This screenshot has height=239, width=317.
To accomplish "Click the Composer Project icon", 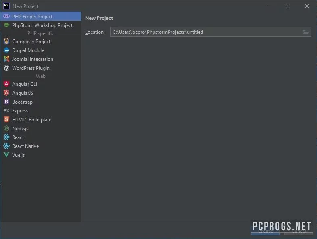I will click(x=6, y=41).
